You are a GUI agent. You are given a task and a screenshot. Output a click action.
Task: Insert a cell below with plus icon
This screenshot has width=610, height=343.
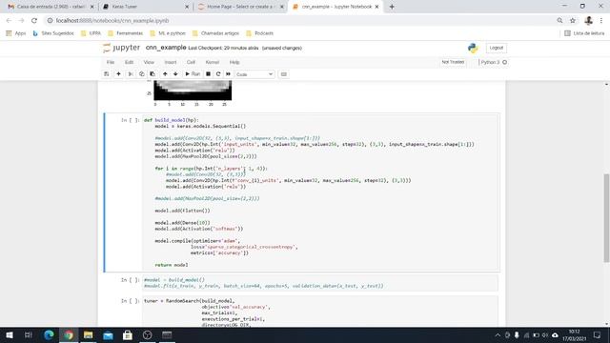[118, 74]
